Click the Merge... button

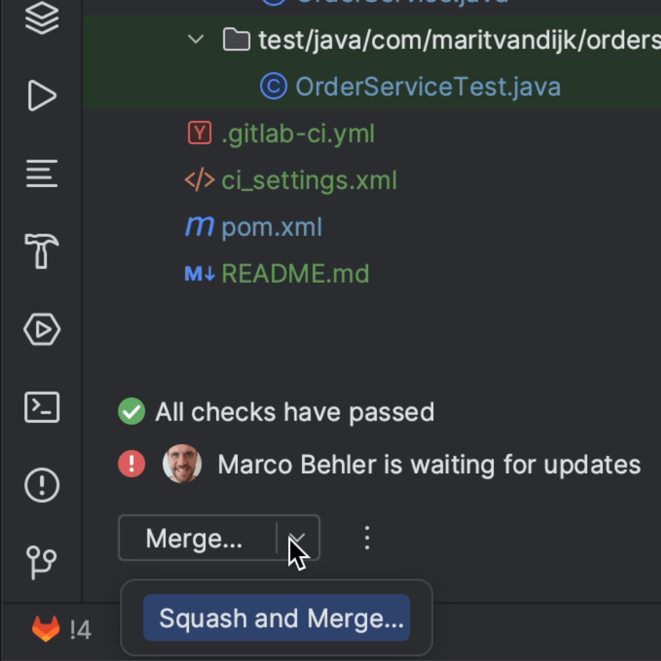194,538
